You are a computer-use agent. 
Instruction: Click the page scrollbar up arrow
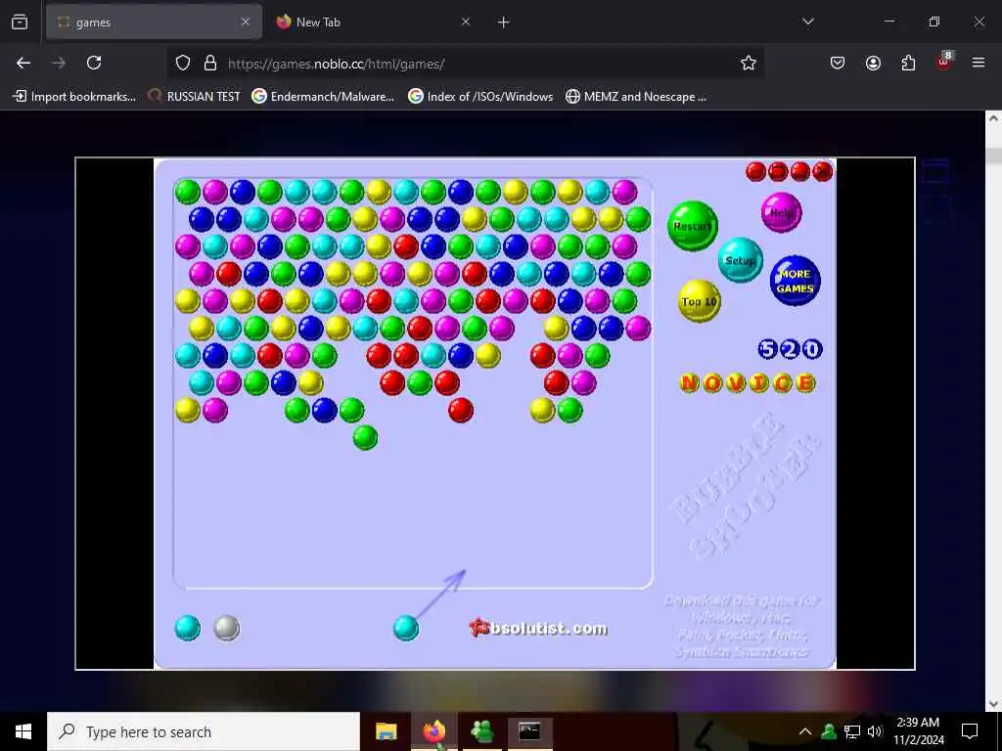[993, 118]
